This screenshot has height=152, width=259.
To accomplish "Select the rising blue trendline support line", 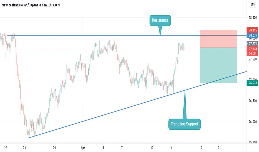I will 138,105.
